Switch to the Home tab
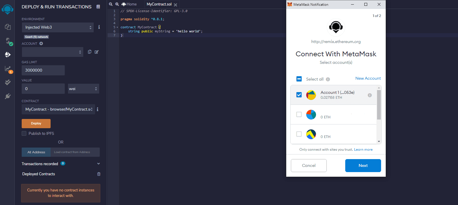Viewport: 458px width, 205px height. 129,4
